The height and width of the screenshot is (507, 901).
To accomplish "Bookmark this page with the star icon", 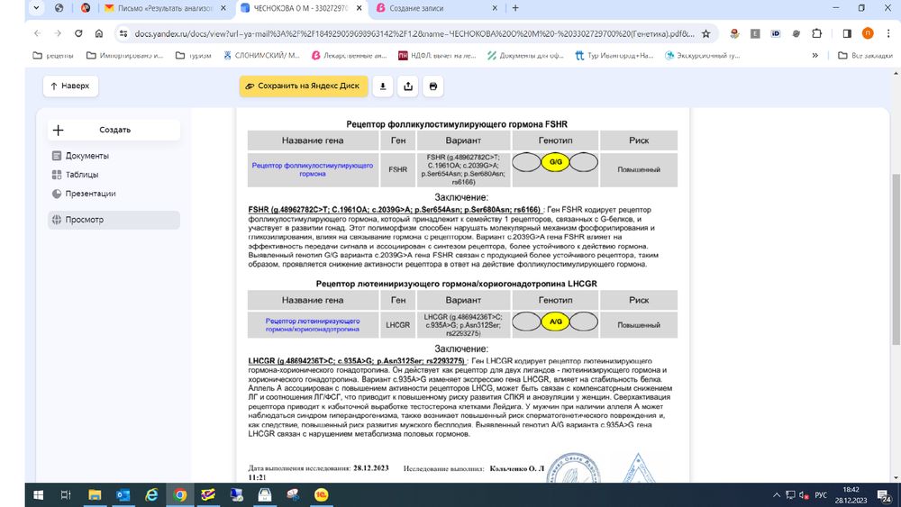I will (x=706, y=34).
